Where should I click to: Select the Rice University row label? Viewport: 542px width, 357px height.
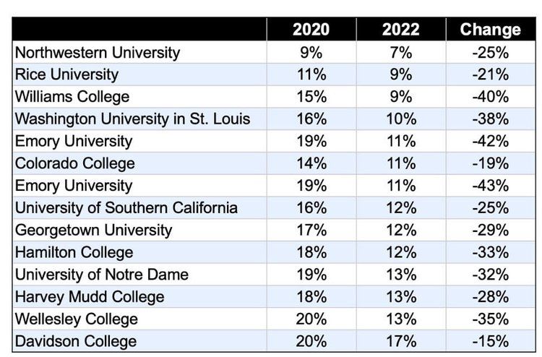point(139,74)
